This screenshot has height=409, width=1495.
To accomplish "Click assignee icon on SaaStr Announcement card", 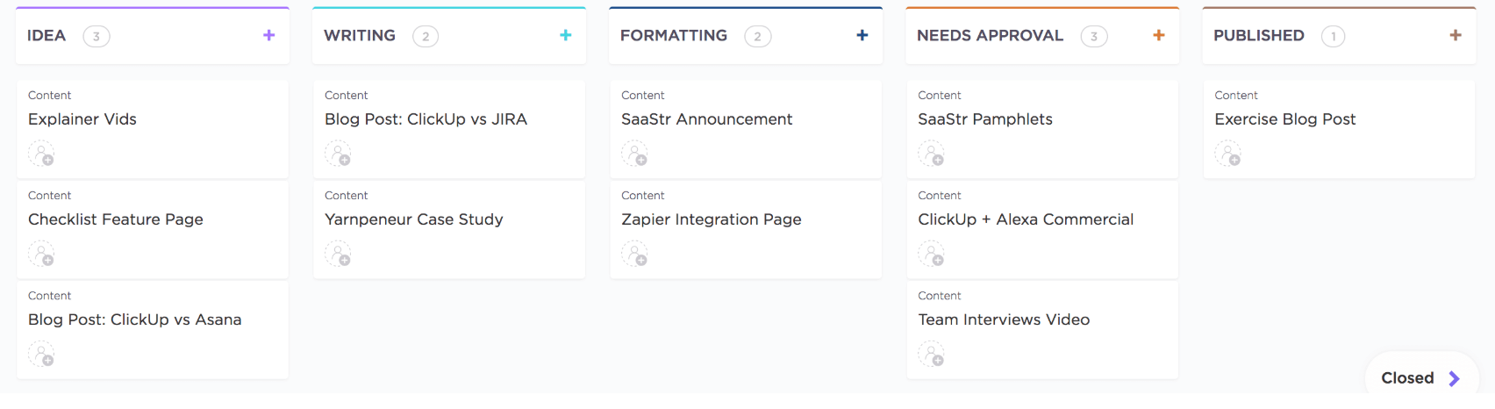I will click(x=634, y=154).
